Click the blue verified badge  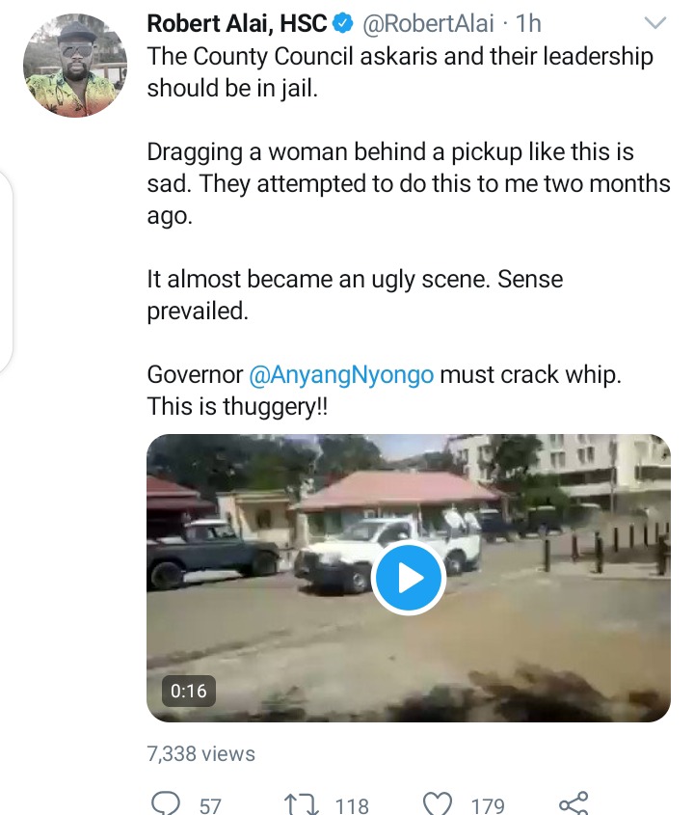pos(343,23)
